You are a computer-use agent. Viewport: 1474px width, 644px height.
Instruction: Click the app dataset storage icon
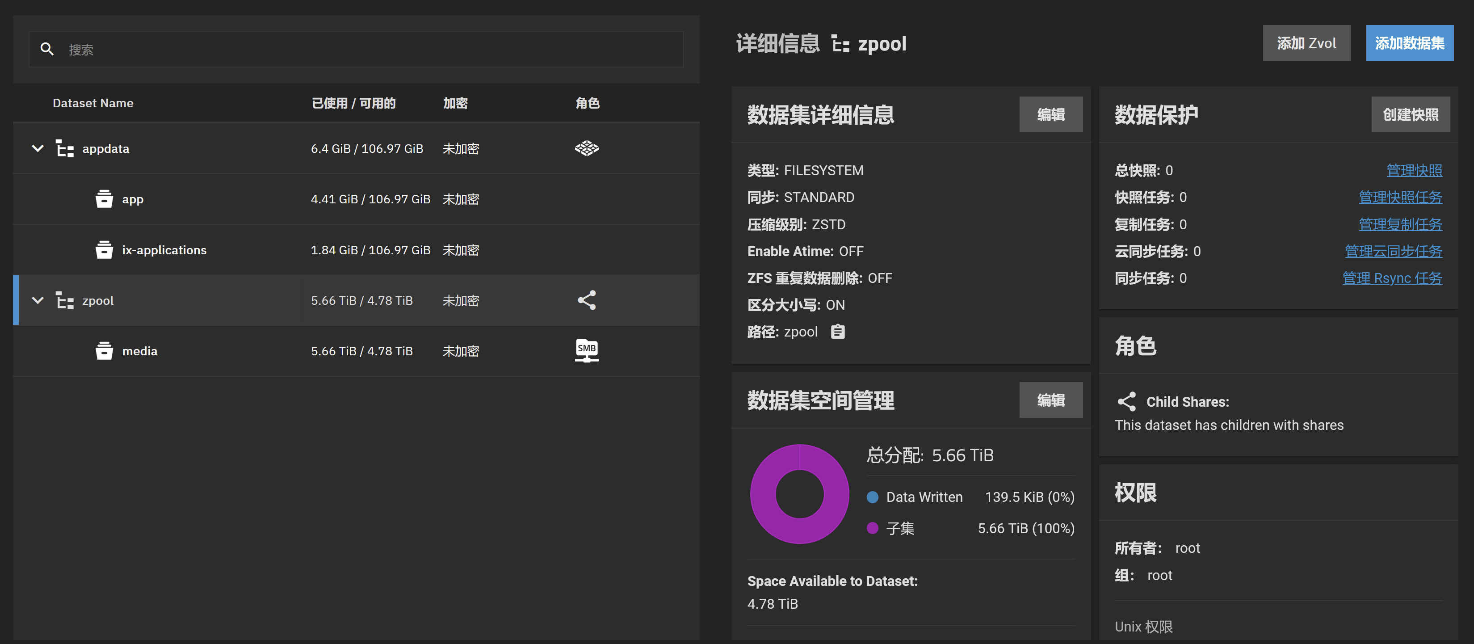104,199
